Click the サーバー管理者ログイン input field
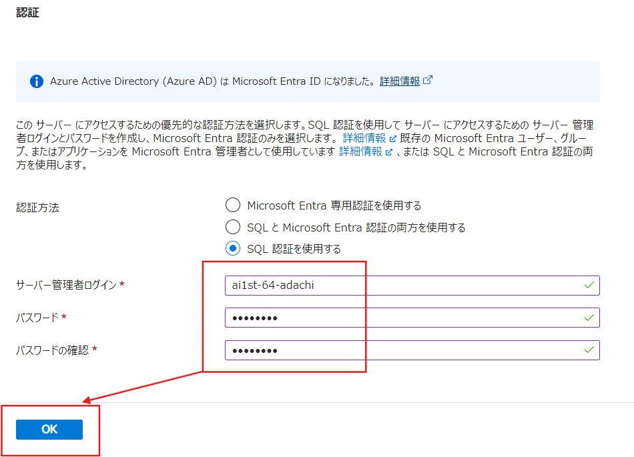The width and height of the screenshot is (634, 457). point(412,286)
